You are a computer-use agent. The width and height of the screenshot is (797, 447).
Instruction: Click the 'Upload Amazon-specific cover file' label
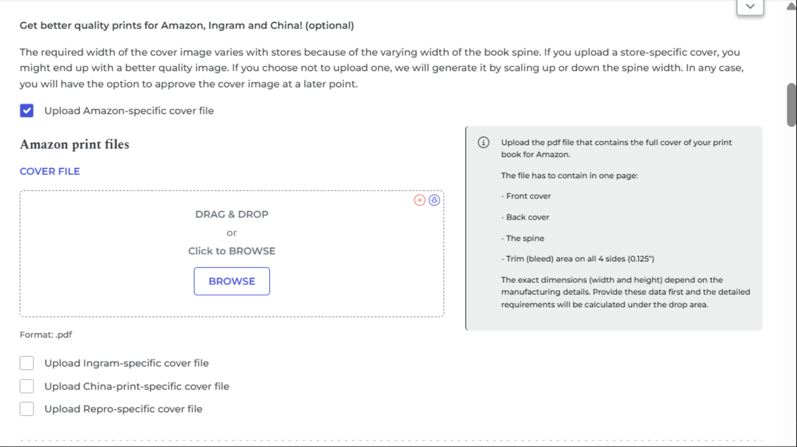(x=129, y=111)
